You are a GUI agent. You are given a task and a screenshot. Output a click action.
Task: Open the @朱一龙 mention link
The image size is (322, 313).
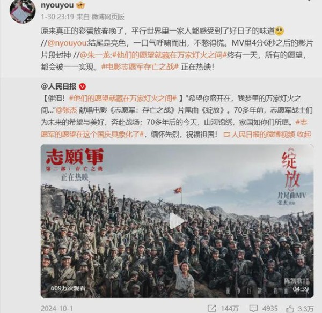(94, 55)
